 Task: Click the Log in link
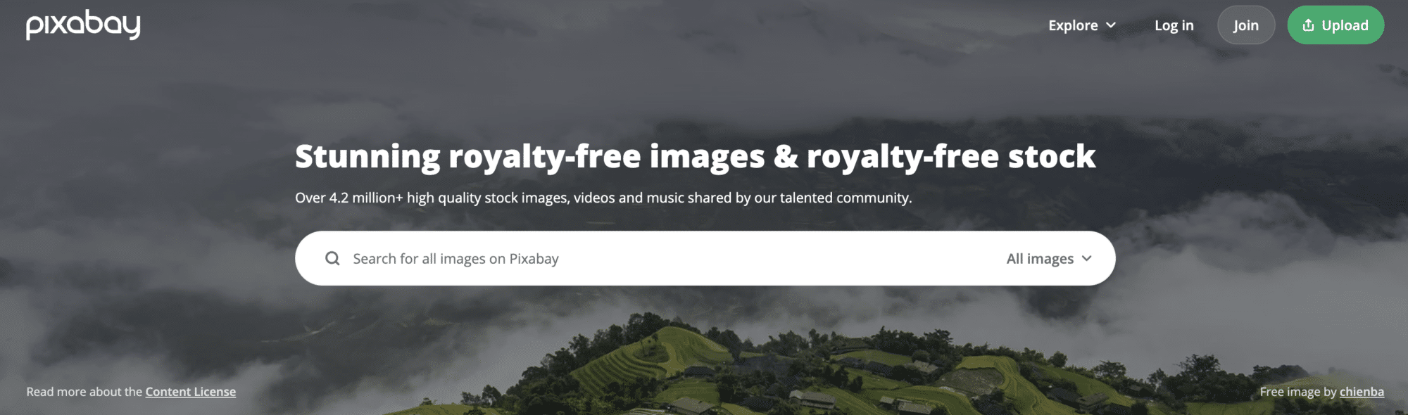point(1174,25)
